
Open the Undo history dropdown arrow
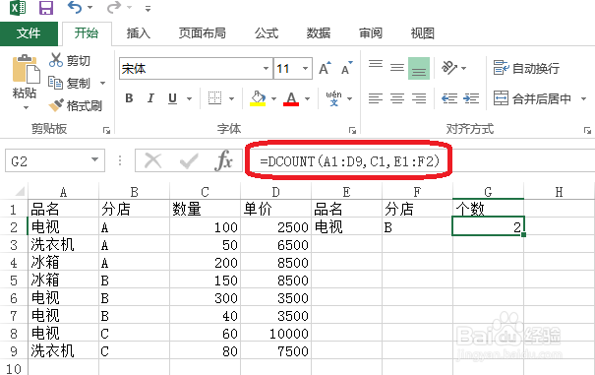[x=89, y=8]
